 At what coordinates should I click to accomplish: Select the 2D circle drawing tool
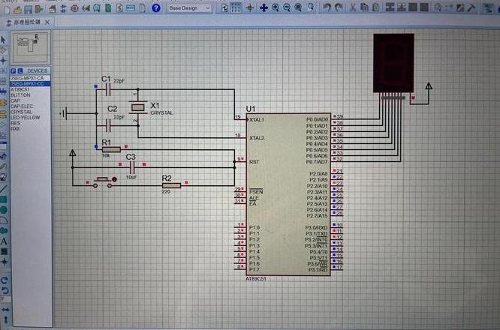4,209
